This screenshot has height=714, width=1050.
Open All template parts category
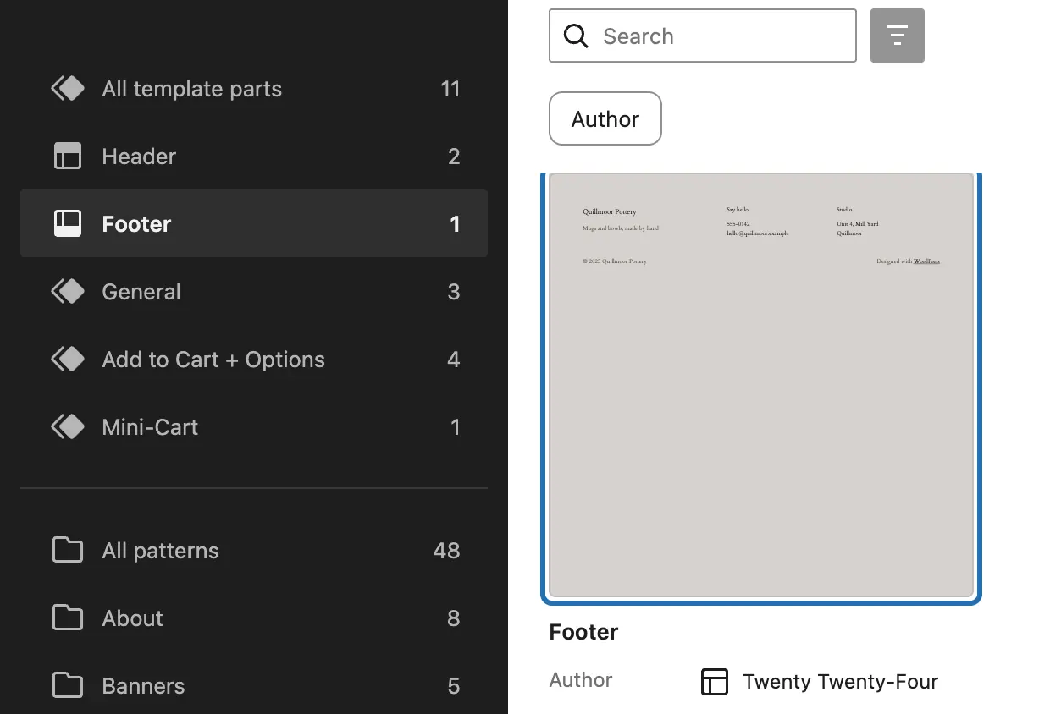click(254, 89)
